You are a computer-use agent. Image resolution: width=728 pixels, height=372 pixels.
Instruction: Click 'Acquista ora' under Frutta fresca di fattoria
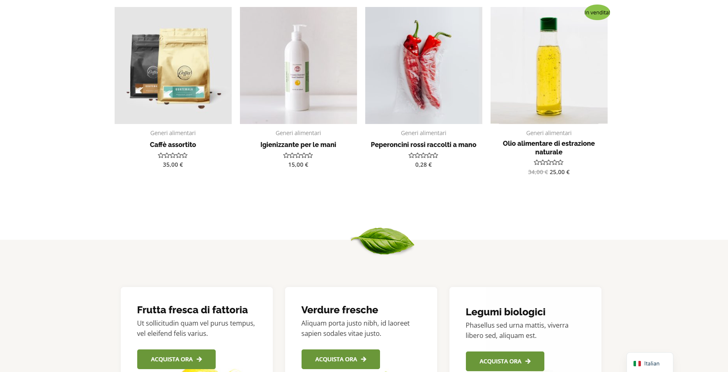pos(176,359)
